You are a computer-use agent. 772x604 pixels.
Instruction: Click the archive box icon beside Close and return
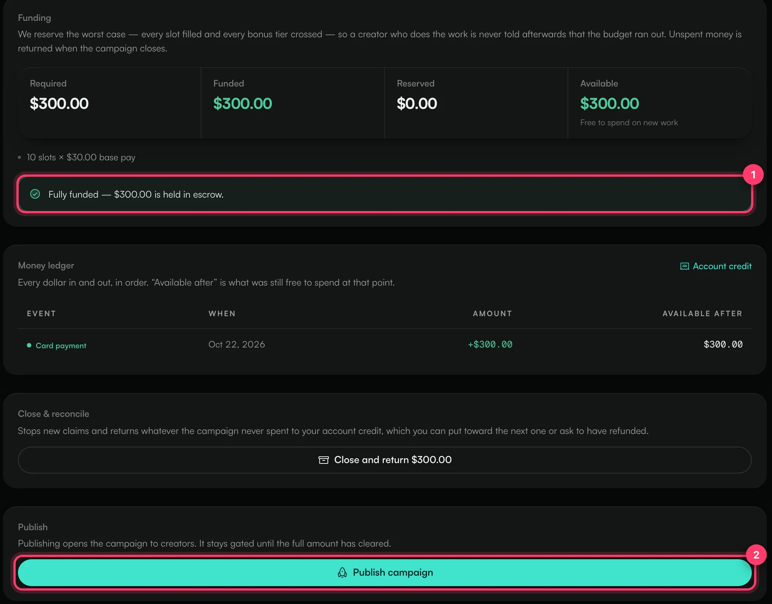(323, 460)
